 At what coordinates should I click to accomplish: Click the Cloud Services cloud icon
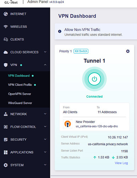(6, 52)
